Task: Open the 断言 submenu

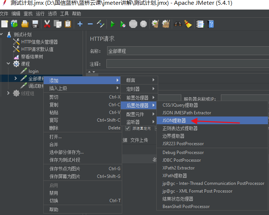Action: pos(139,80)
